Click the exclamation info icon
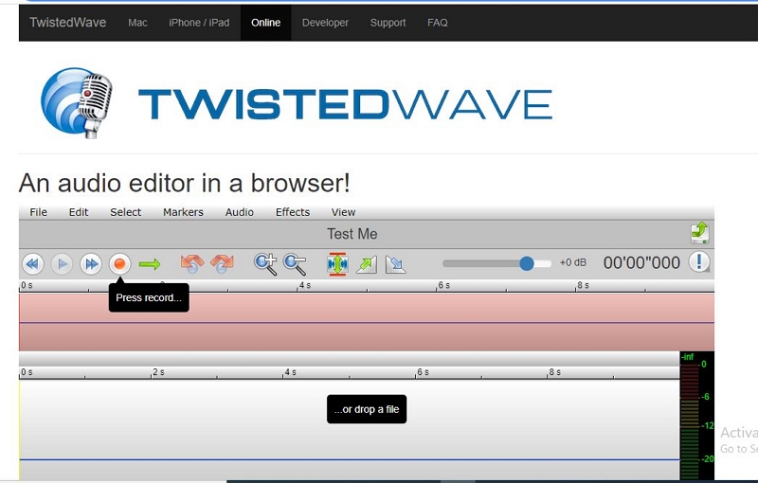 point(699,262)
